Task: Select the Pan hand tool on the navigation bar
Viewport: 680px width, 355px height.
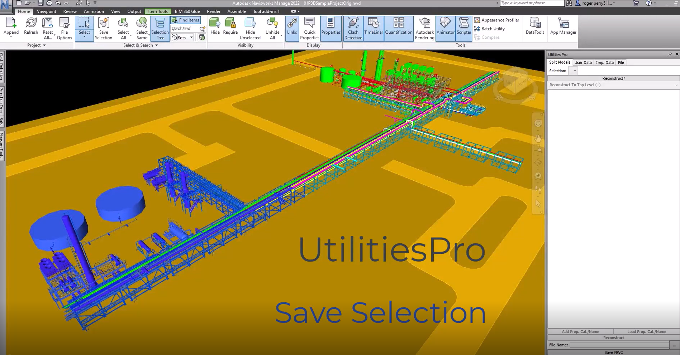Action: 538,138
